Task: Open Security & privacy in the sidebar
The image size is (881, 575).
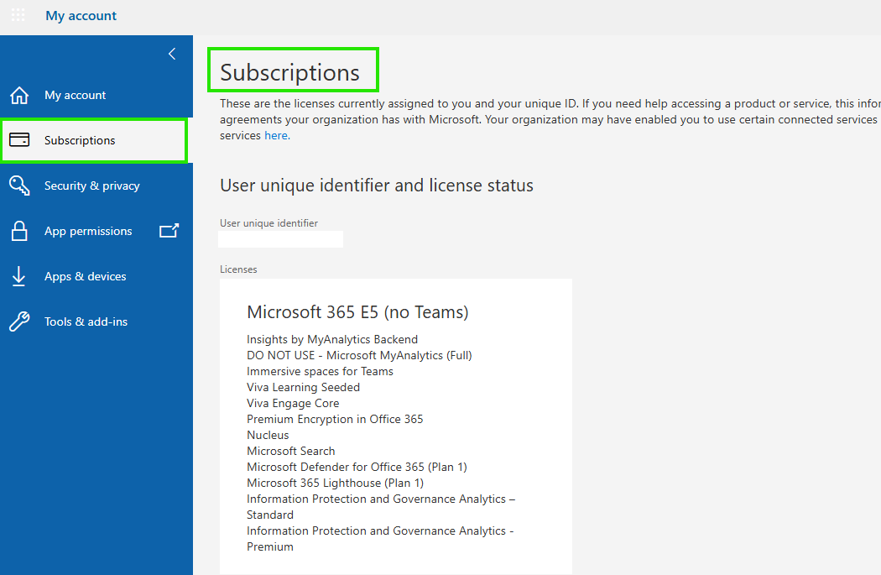Action: point(96,186)
